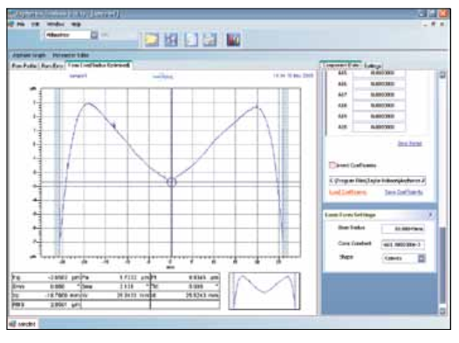Image resolution: width=459 pixels, height=343 pixels.
Task: Click the red and blue books toolbar icon
Action: click(233, 39)
